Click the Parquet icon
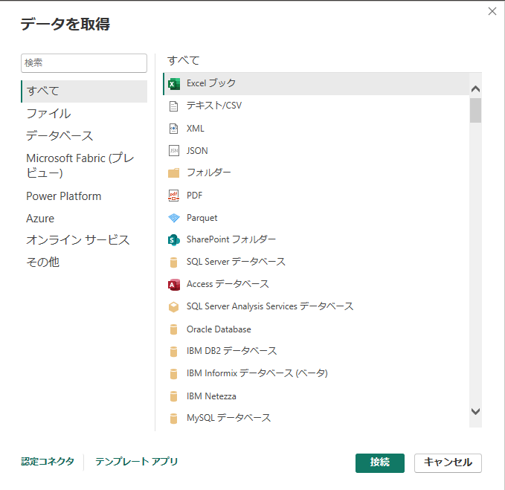The height and width of the screenshot is (490, 505). tap(174, 218)
